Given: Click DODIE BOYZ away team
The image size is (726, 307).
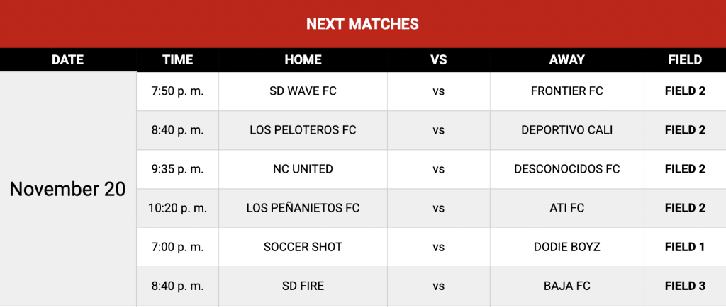Looking at the screenshot, I should coord(566,247).
